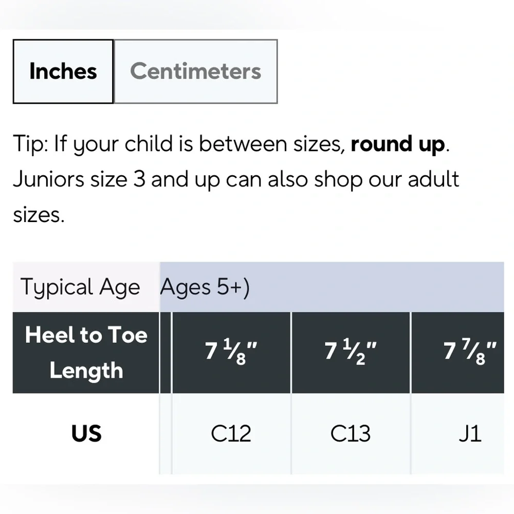Click the C12 US size cell
514x514 pixels.
pyautogui.click(x=231, y=433)
